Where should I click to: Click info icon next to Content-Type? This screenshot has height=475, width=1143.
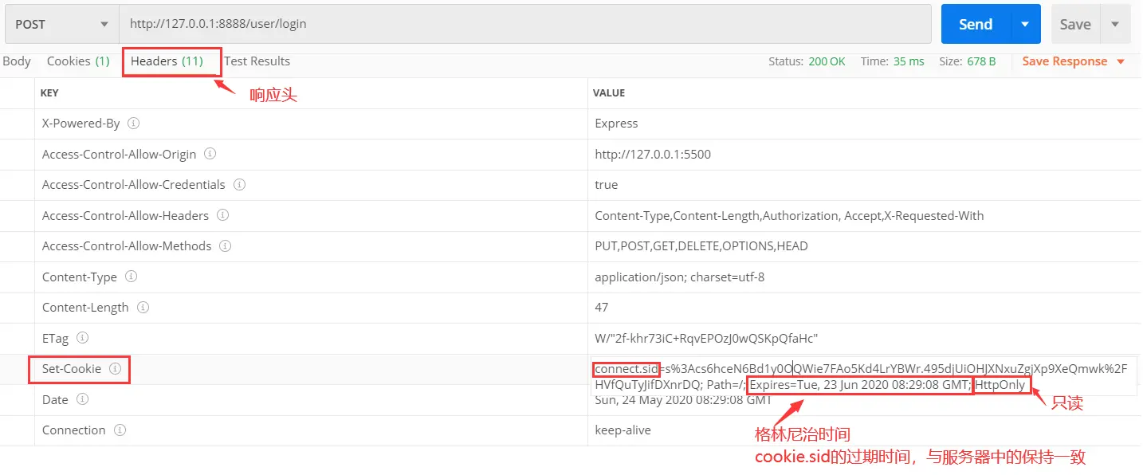132,277
